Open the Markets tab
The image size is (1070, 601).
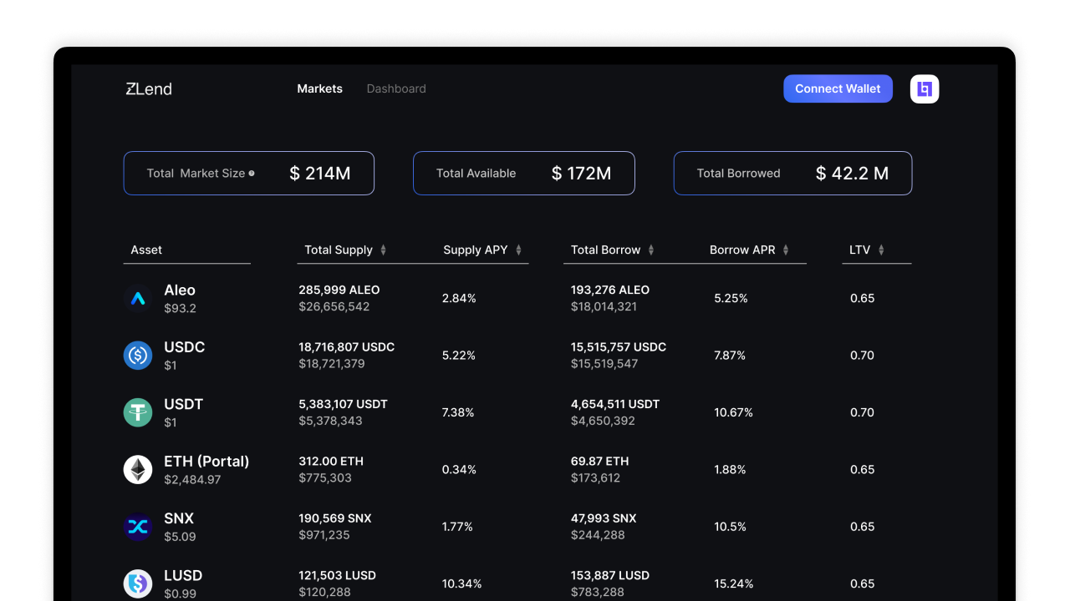point(319,88)
